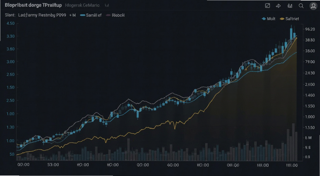Click the 79.00 right axis value
Viewport: 320px width, 176px height.
[x=310, y=62]
